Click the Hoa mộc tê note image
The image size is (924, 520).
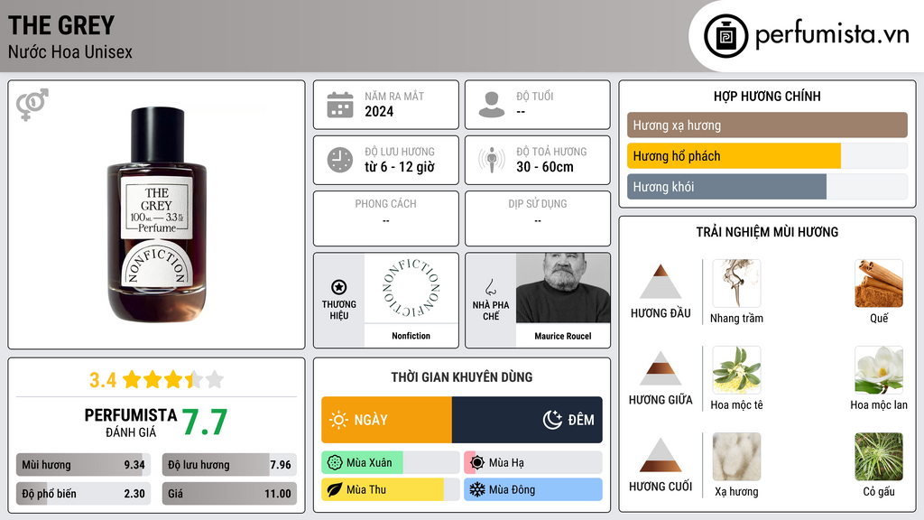(736, 370)
